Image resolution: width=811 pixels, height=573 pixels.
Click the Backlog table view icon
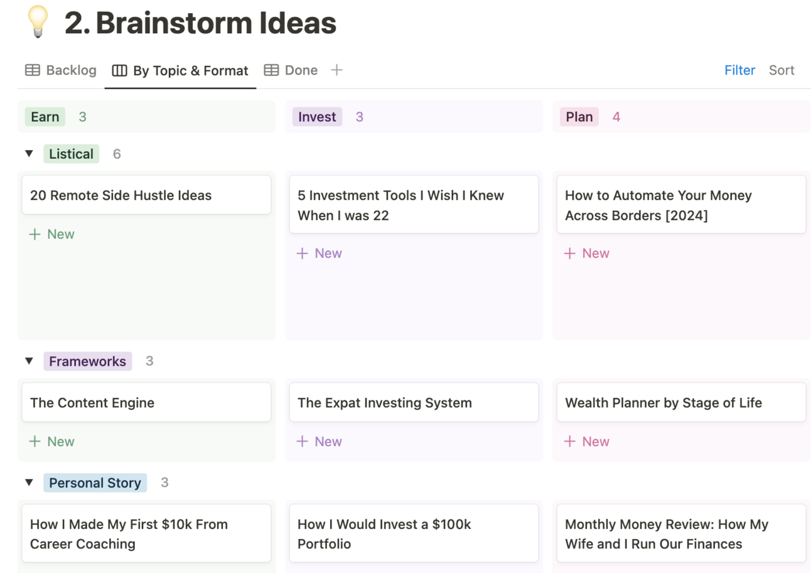32,70
